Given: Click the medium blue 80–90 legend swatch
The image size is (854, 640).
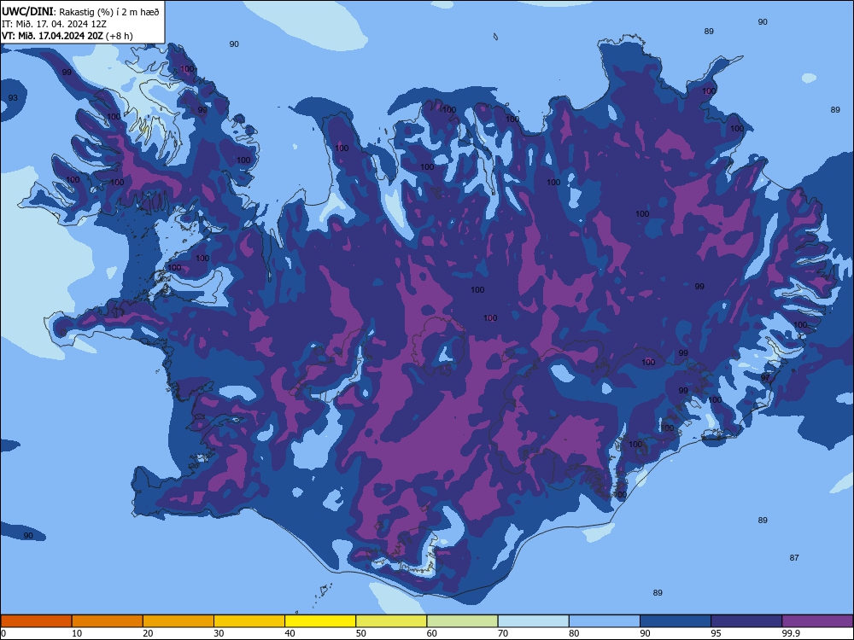Looking at the screenshot, I should coord(605,621).
